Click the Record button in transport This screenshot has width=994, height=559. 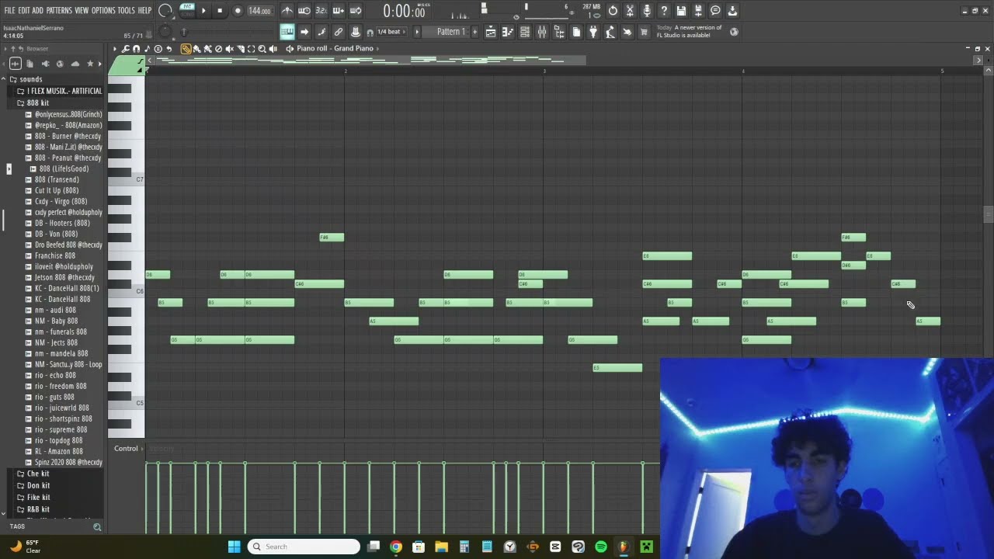[238, 11]
